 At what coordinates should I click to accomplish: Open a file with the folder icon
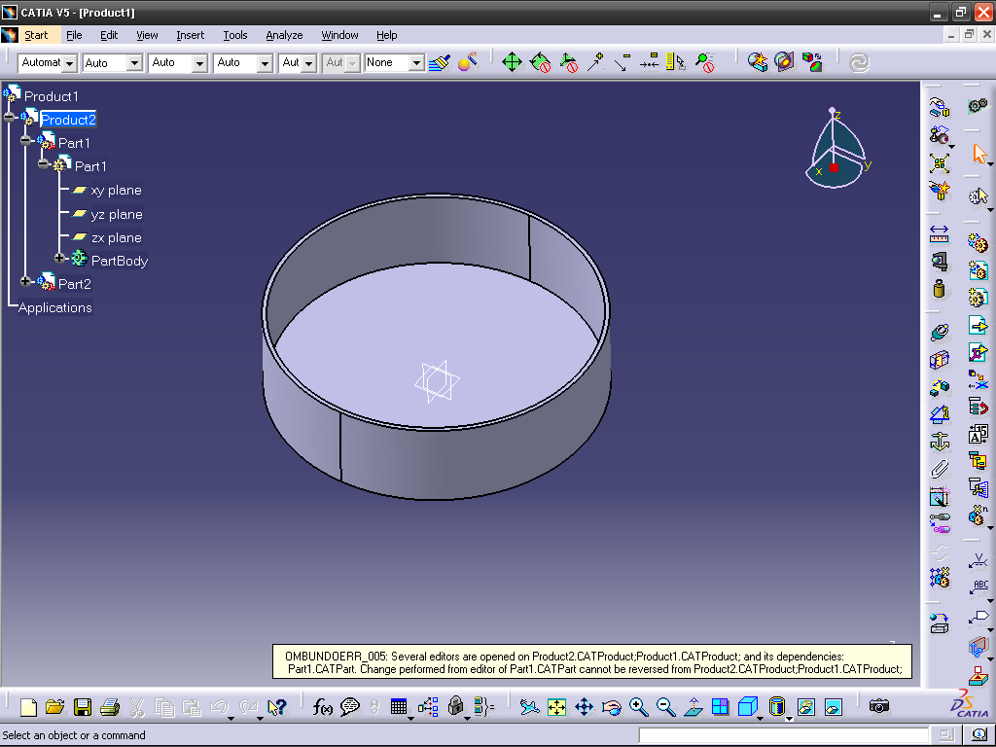55,707
